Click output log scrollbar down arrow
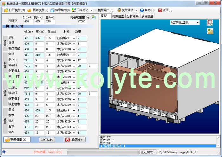222x157 pixels. pyautogui.click(x=218, y=145)
